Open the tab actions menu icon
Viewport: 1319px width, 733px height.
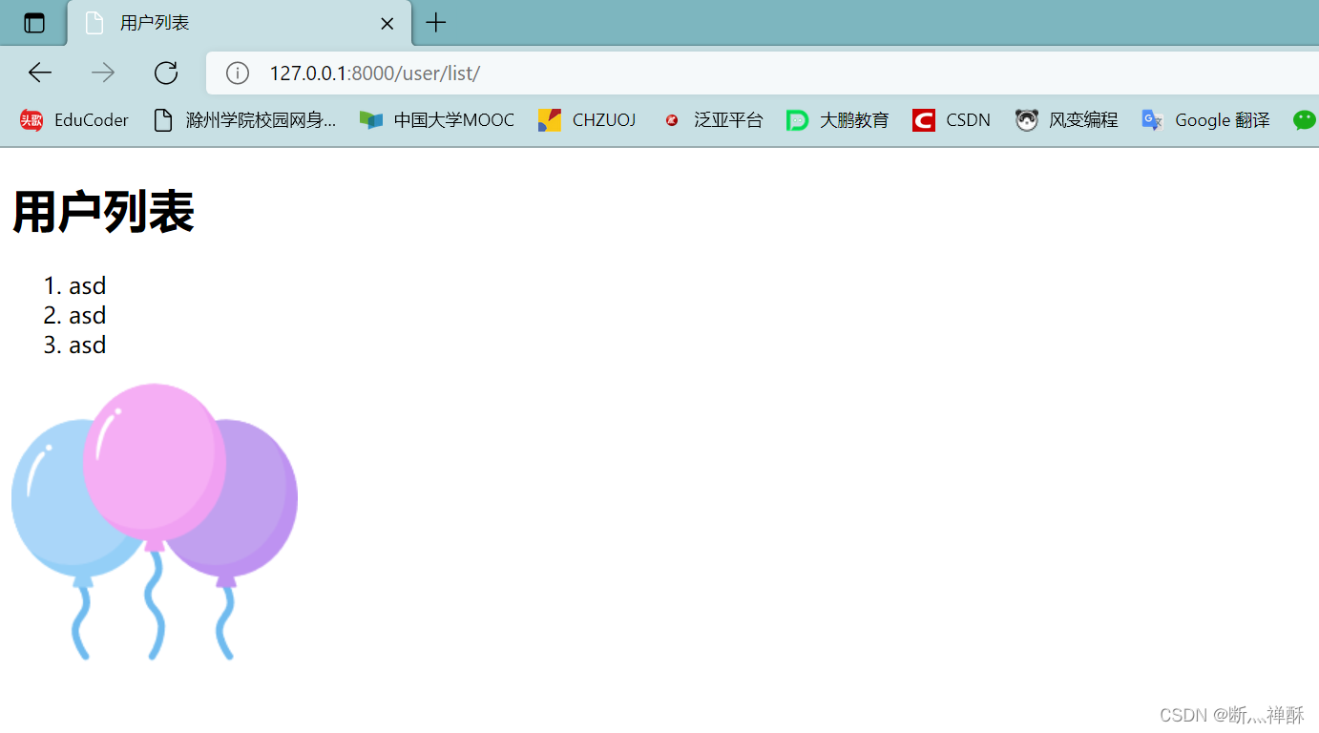click(x=34, y=23)
